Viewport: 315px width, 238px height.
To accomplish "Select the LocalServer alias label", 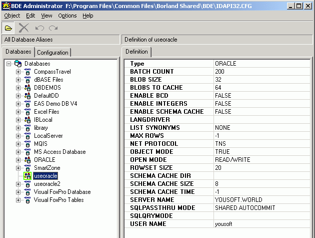I will point(48,136).
